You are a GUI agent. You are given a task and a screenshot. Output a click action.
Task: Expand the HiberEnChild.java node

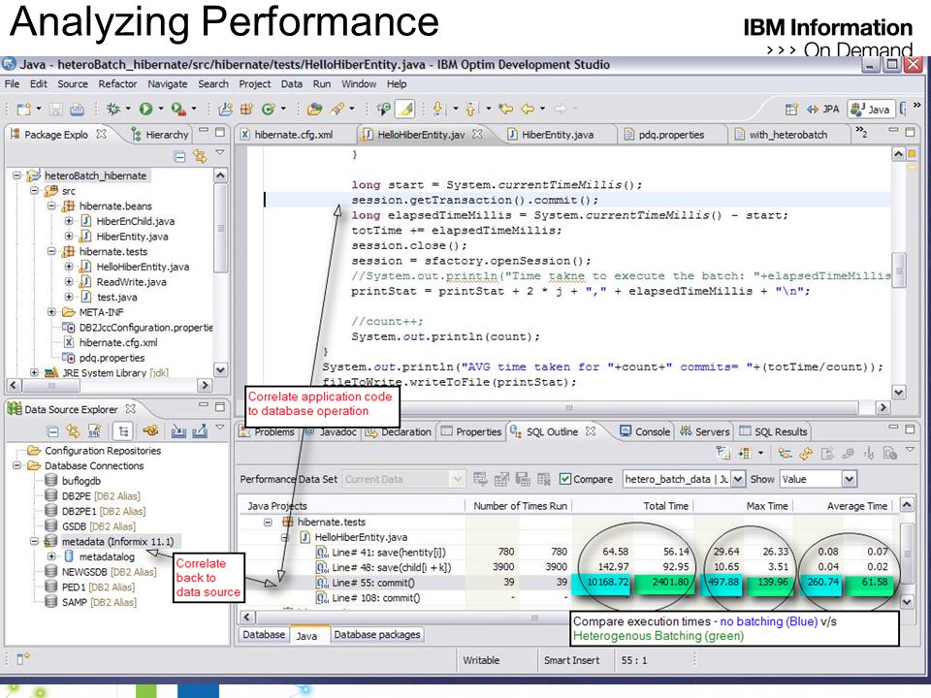click(69, 221)
